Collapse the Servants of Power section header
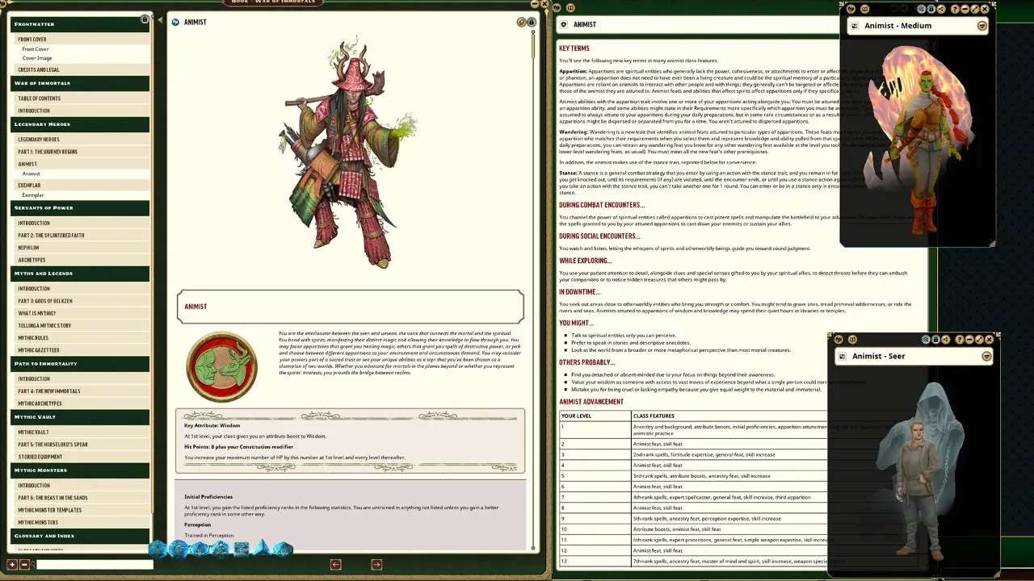The image size is (1034, 581). (x=80, y=207)
